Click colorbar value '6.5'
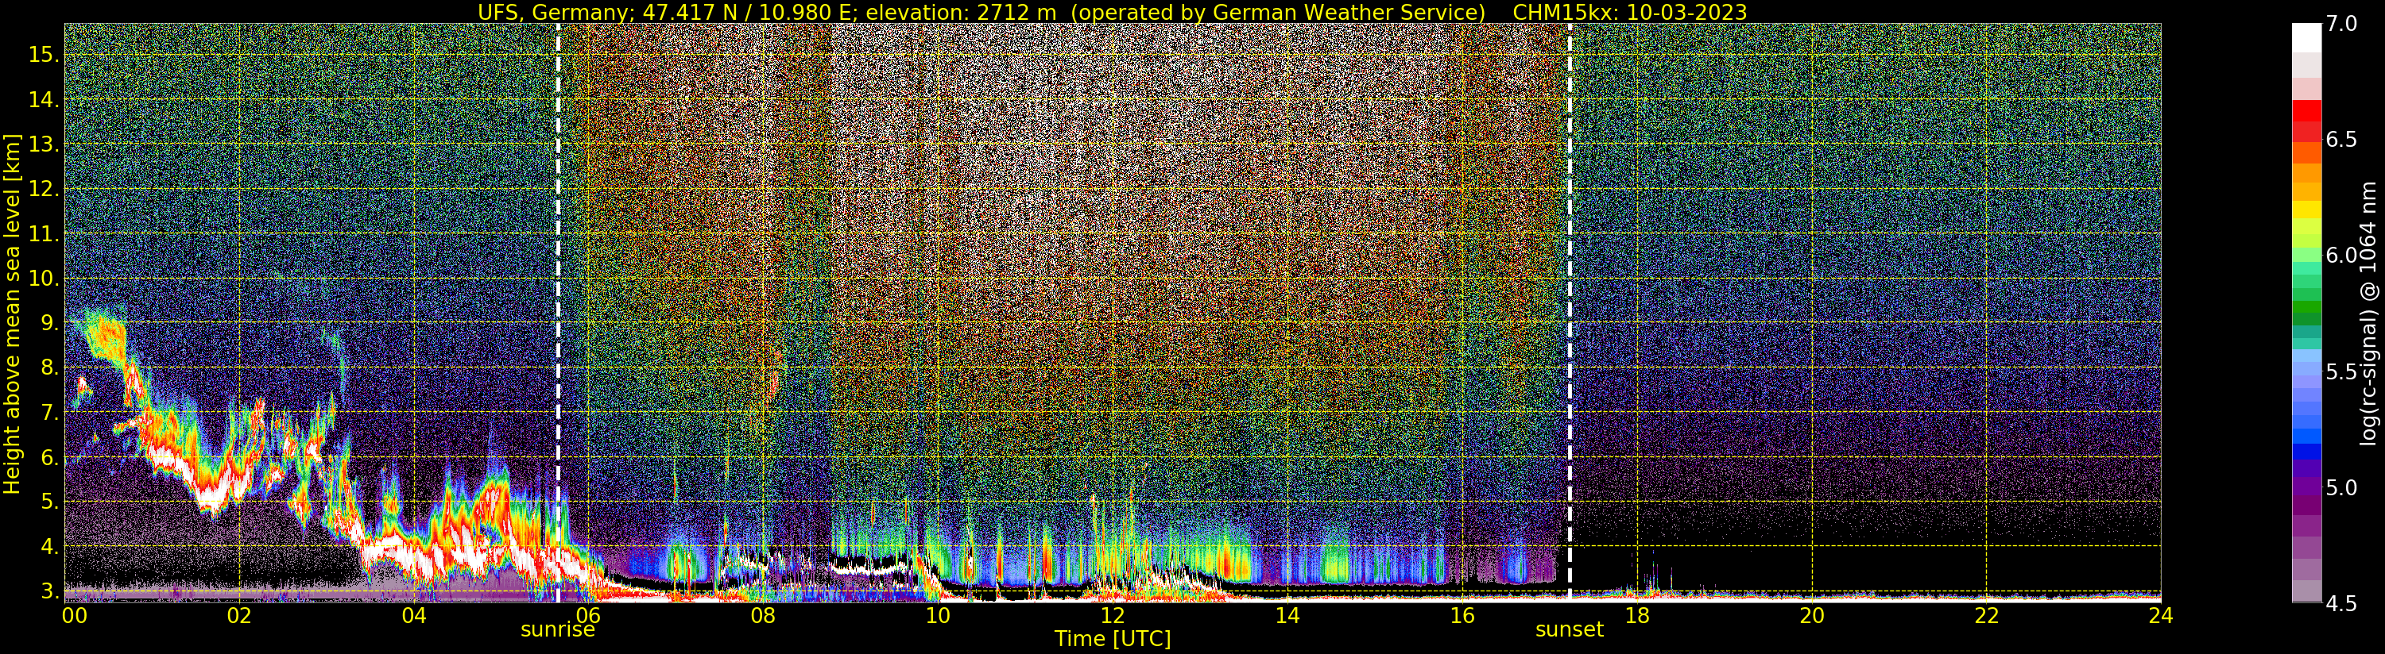2385x654 pixels. tap(2342, 140)
